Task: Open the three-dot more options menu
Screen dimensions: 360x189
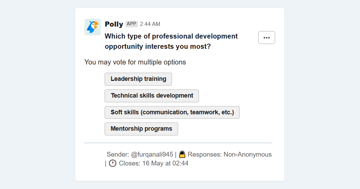Action: pyautogui.click(x=267, y=38)
